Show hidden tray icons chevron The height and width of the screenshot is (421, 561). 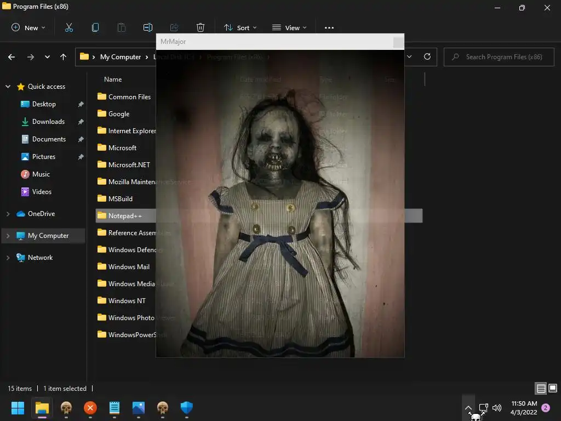[468, 408]
